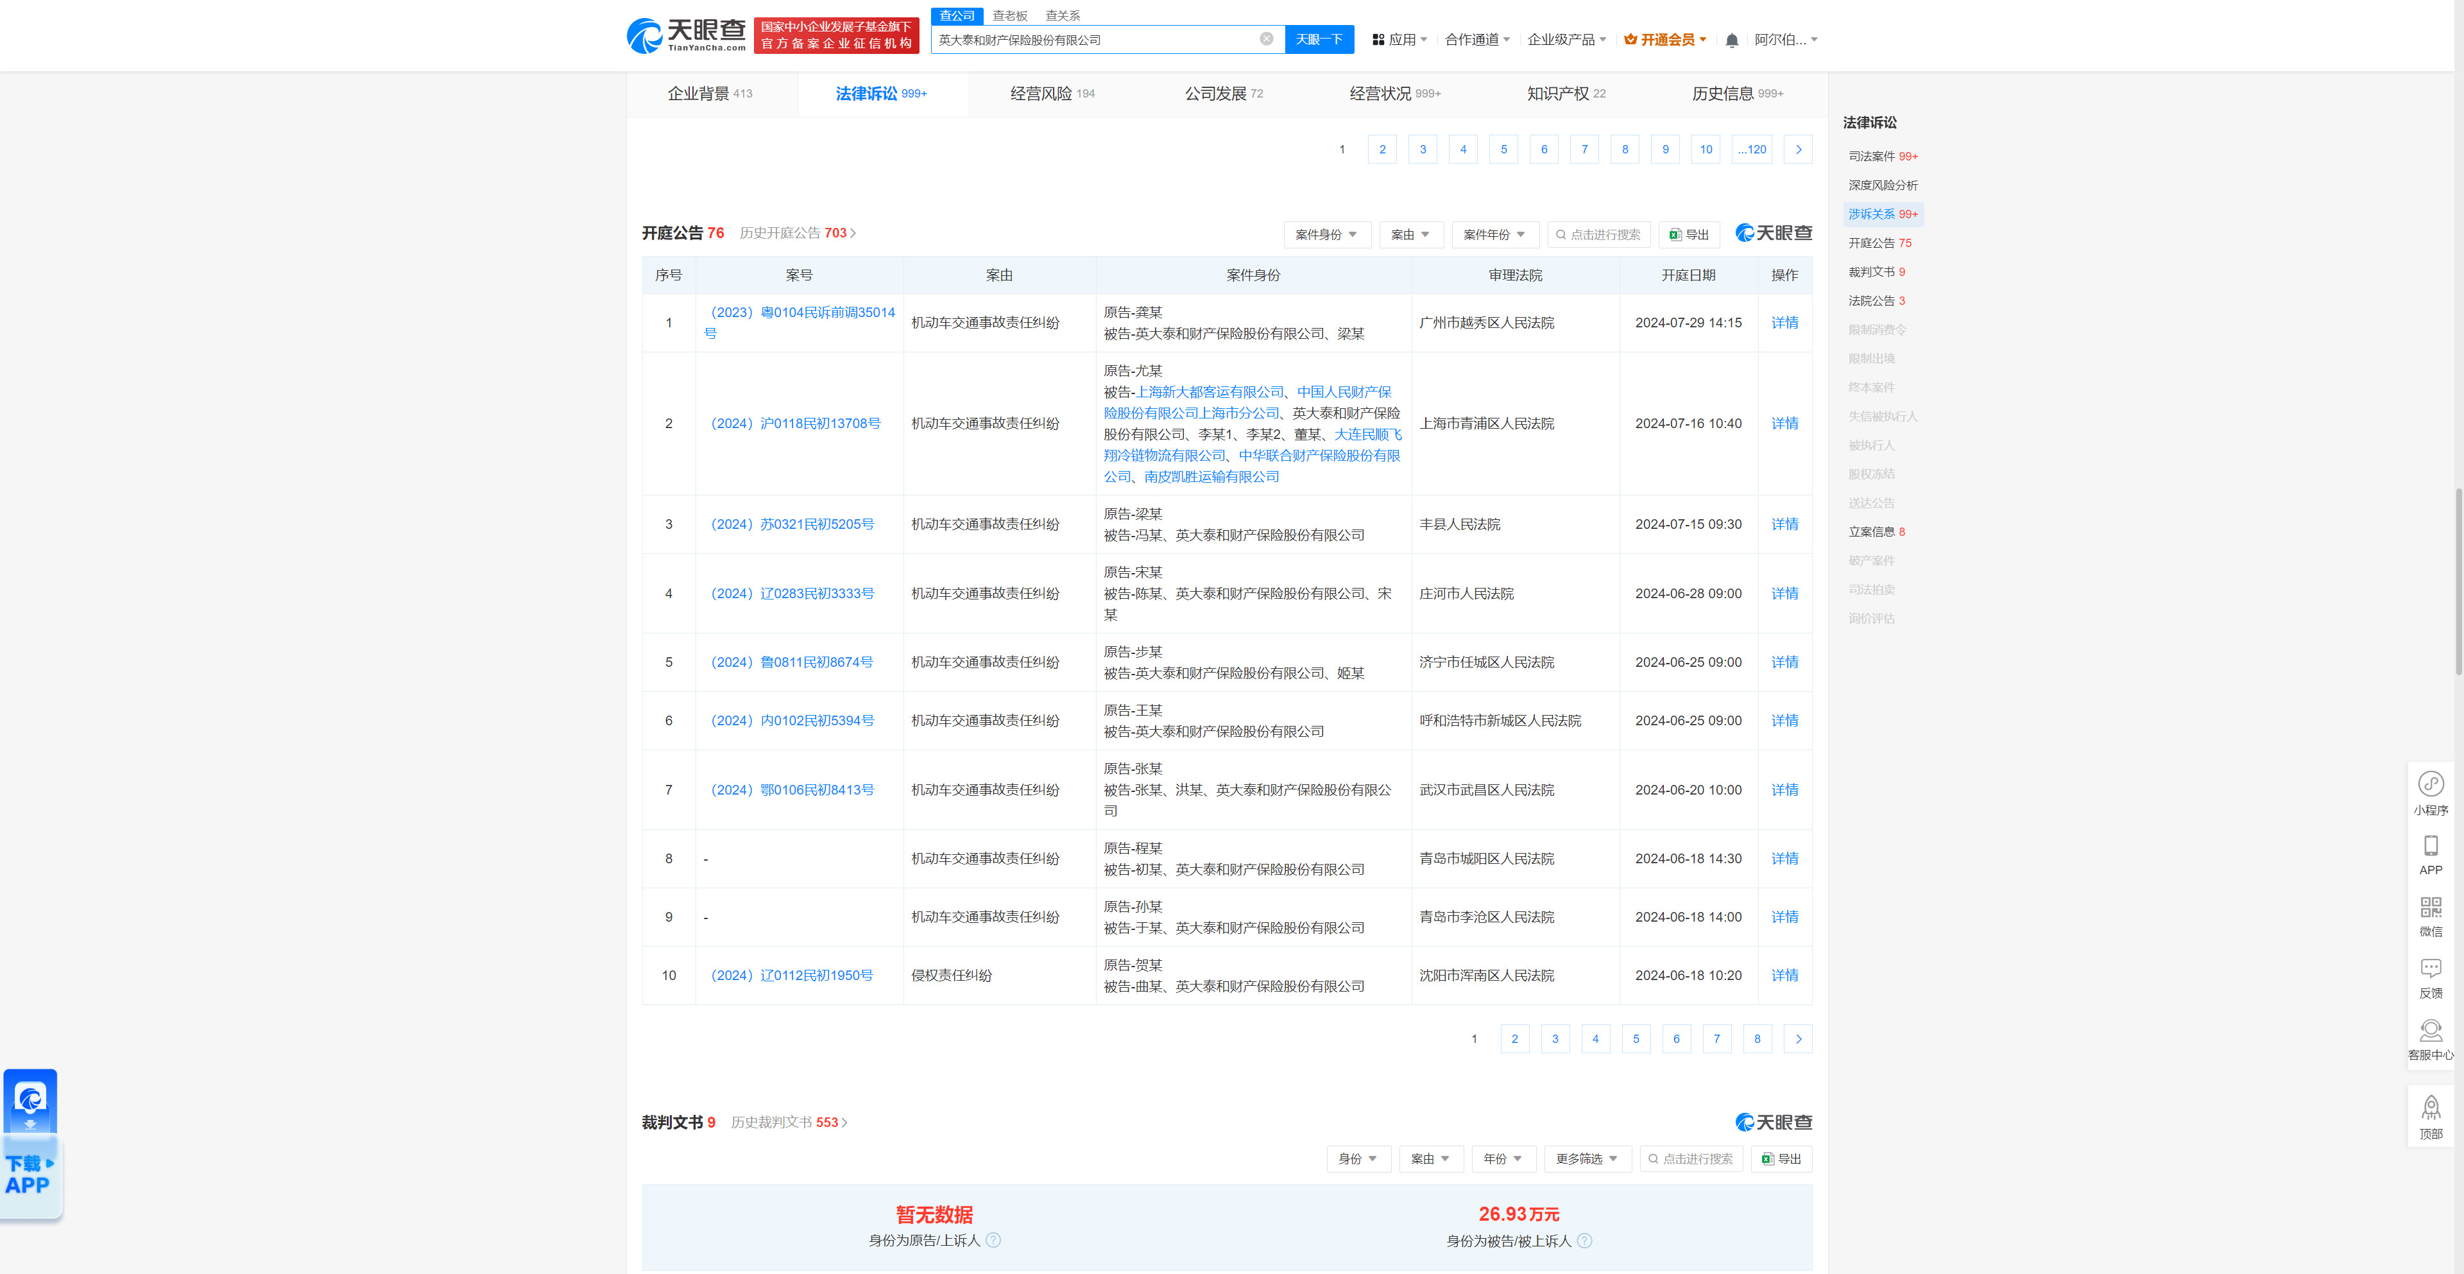Open 详情 for case 辽0112民初1950号
Viewport: 2464px width, 1274px height.
click(x=1784, y=975)
